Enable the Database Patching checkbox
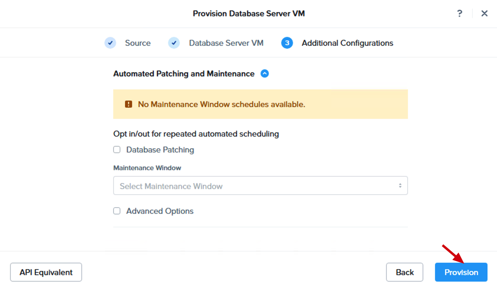Viewport: 497px width, 292px height. tap(117, 150)
